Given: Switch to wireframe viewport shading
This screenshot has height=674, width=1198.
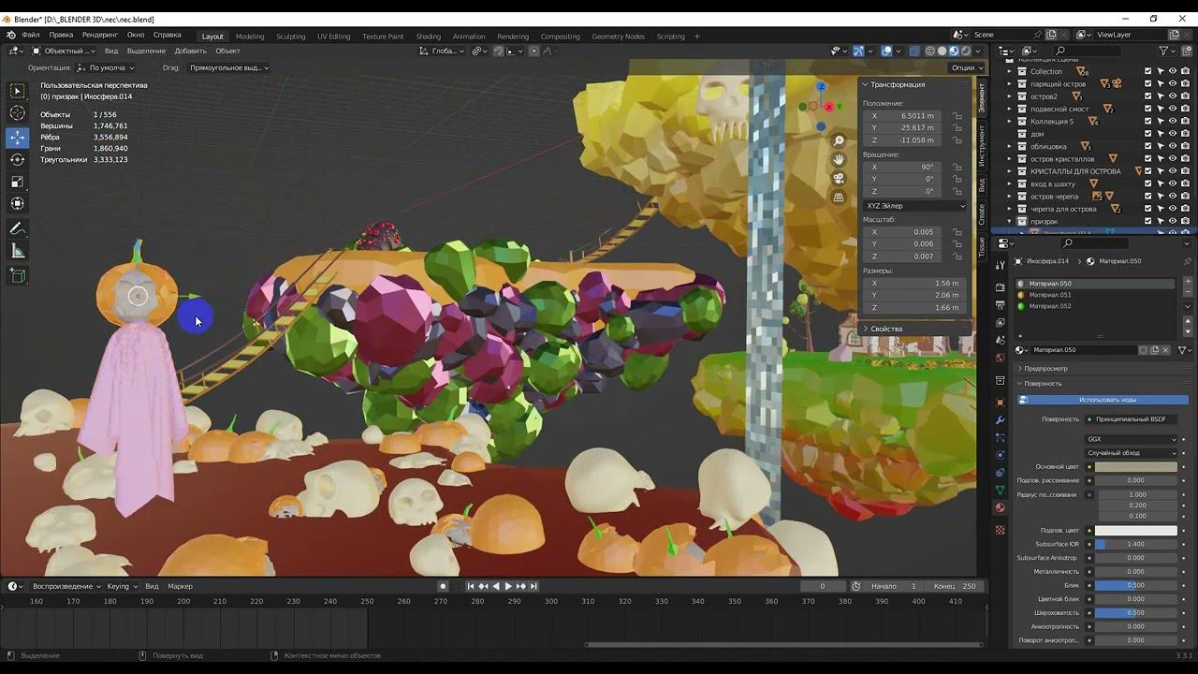Looking at the screenshot, I should point(929,51).
